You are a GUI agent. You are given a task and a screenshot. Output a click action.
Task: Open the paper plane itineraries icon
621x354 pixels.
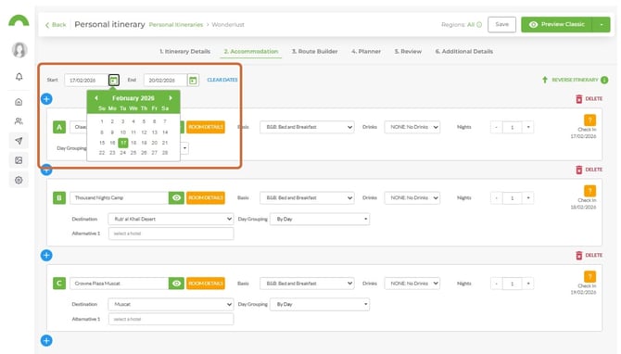19,141
